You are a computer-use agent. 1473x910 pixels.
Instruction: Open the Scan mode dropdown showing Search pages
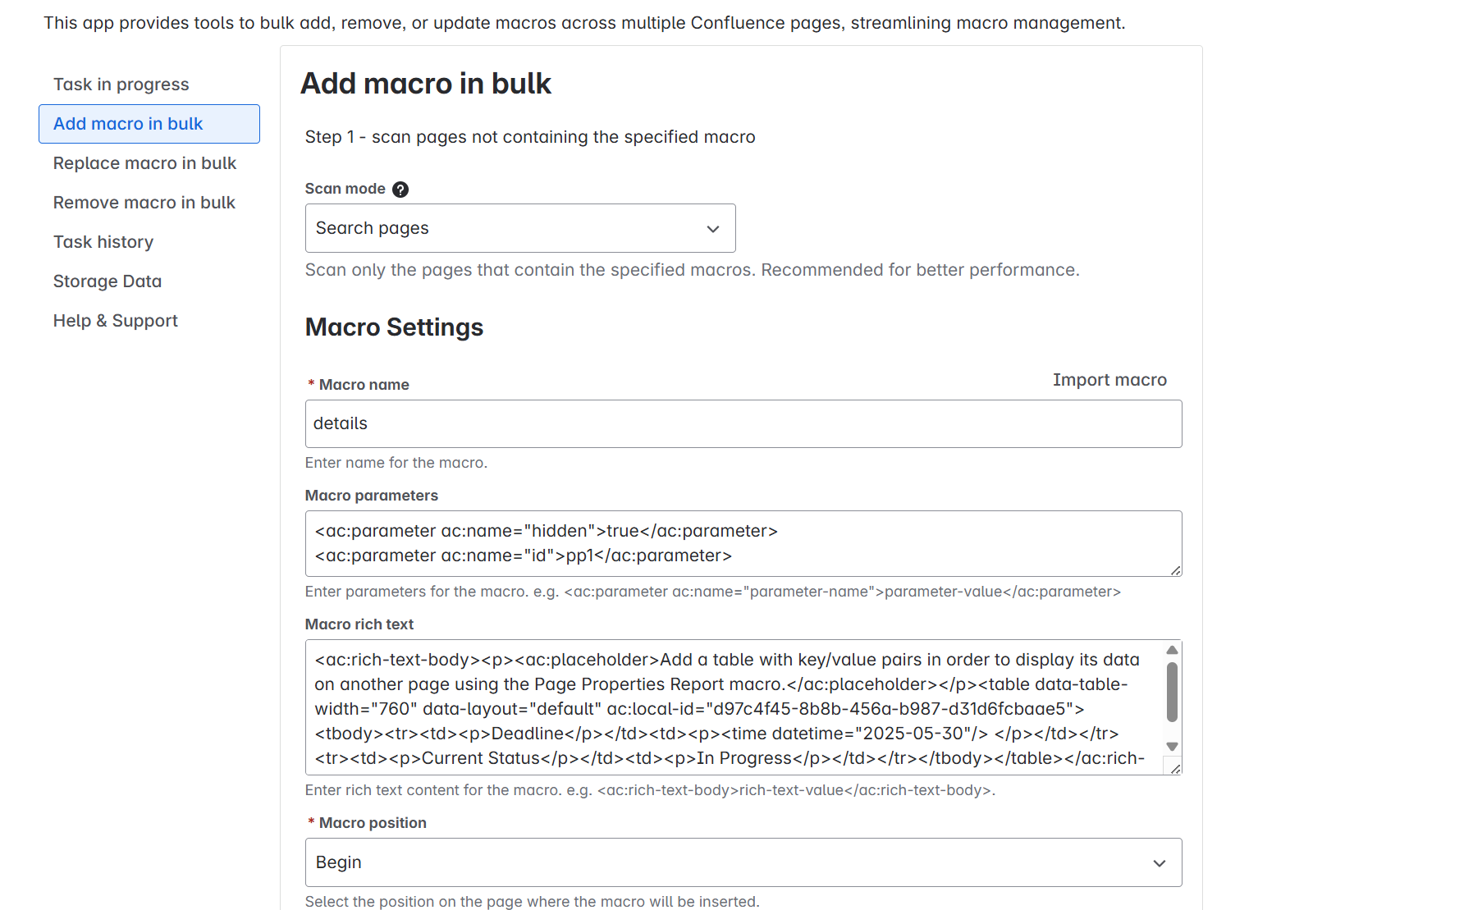tap(520, 228)
